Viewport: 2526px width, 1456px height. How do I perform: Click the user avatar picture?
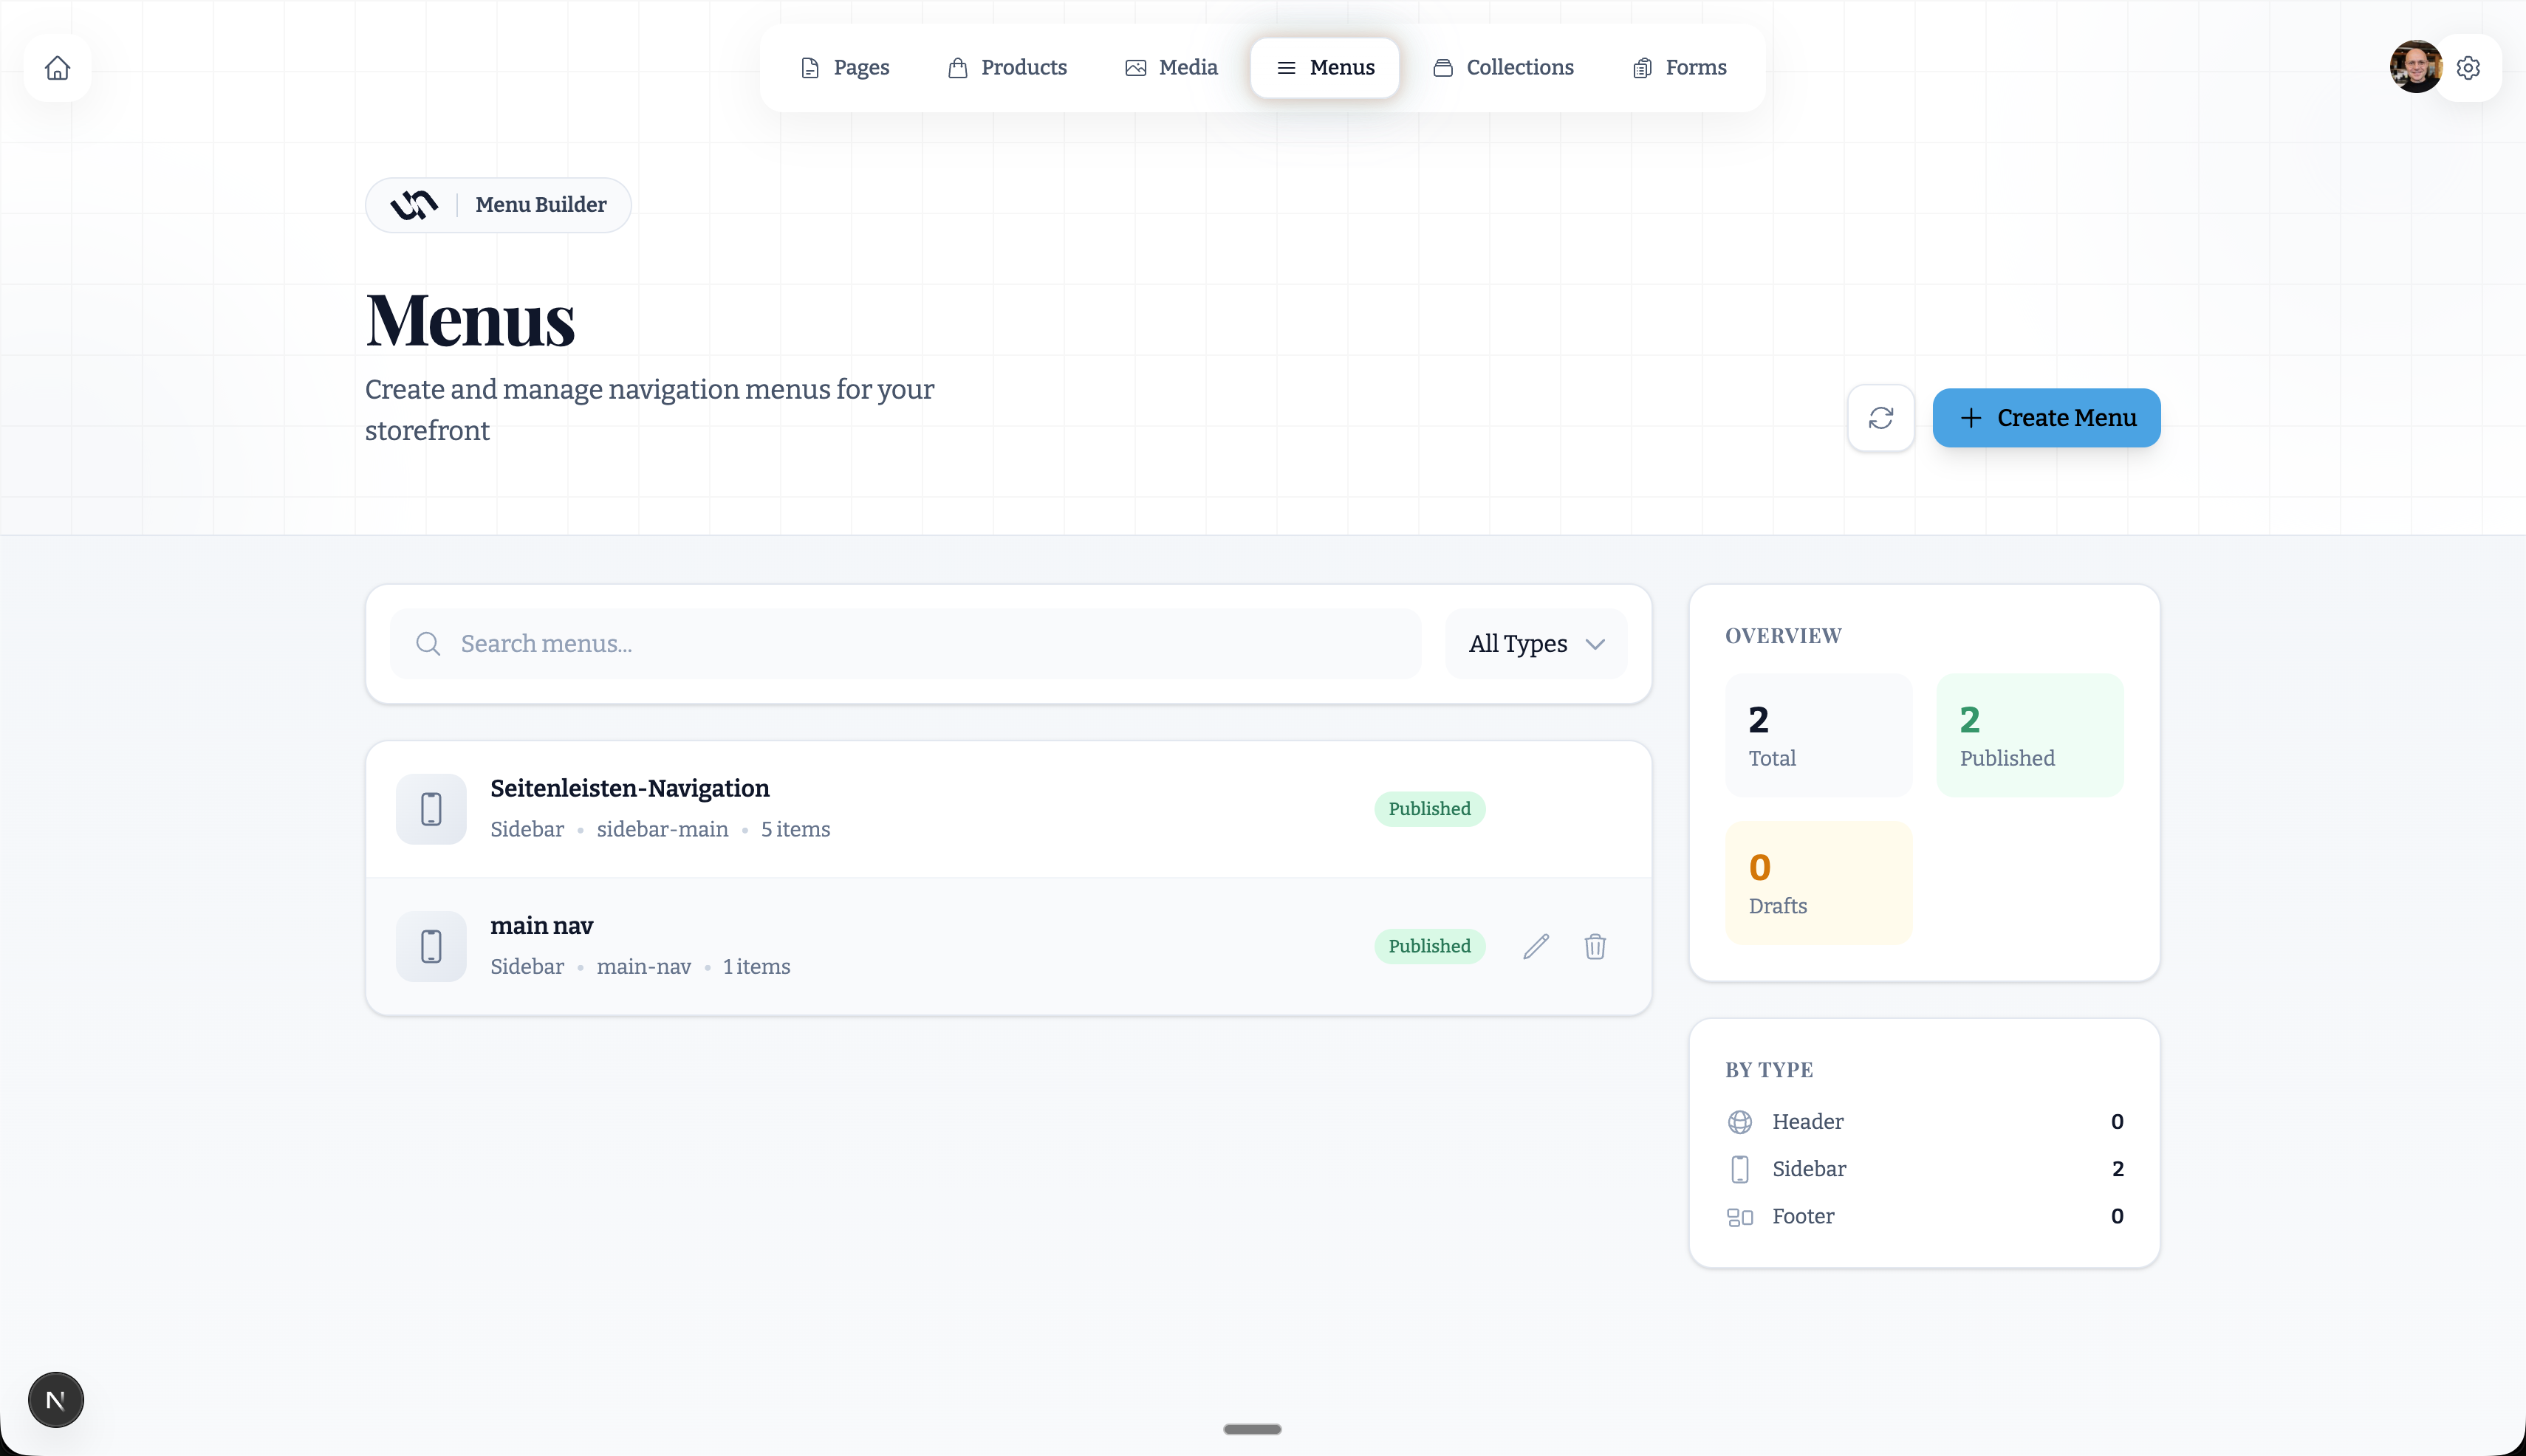2415,68
